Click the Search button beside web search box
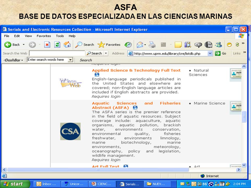 [95, 53]
